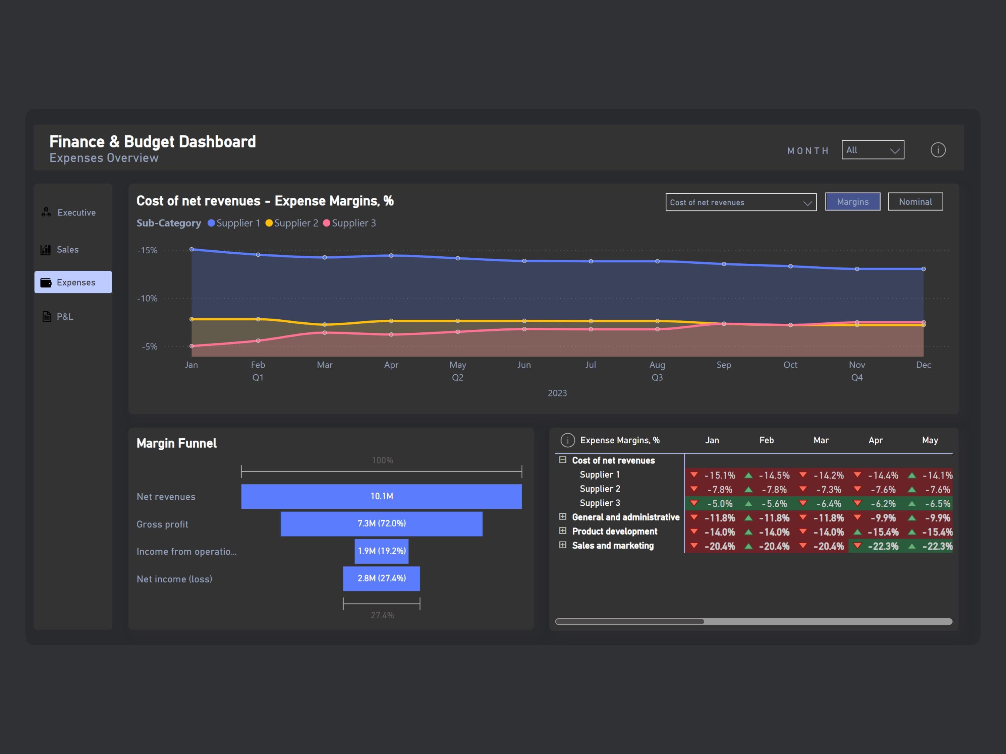Select the Sales bar-chart icon
The image size is (1006, 754).
point(46,249)
